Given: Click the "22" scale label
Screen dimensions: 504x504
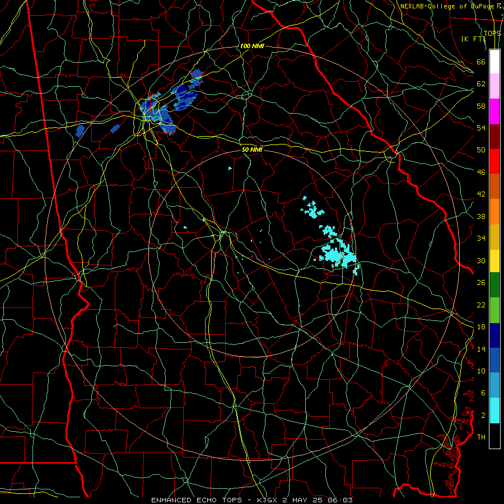Looking at the screenshot, I should pos(481,305).
